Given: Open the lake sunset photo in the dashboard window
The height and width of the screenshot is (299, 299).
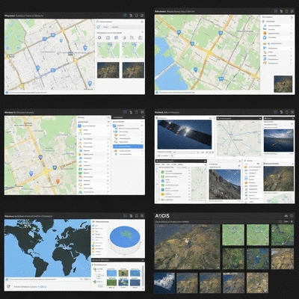Looking at the screenshot, I should coord(279,141).
